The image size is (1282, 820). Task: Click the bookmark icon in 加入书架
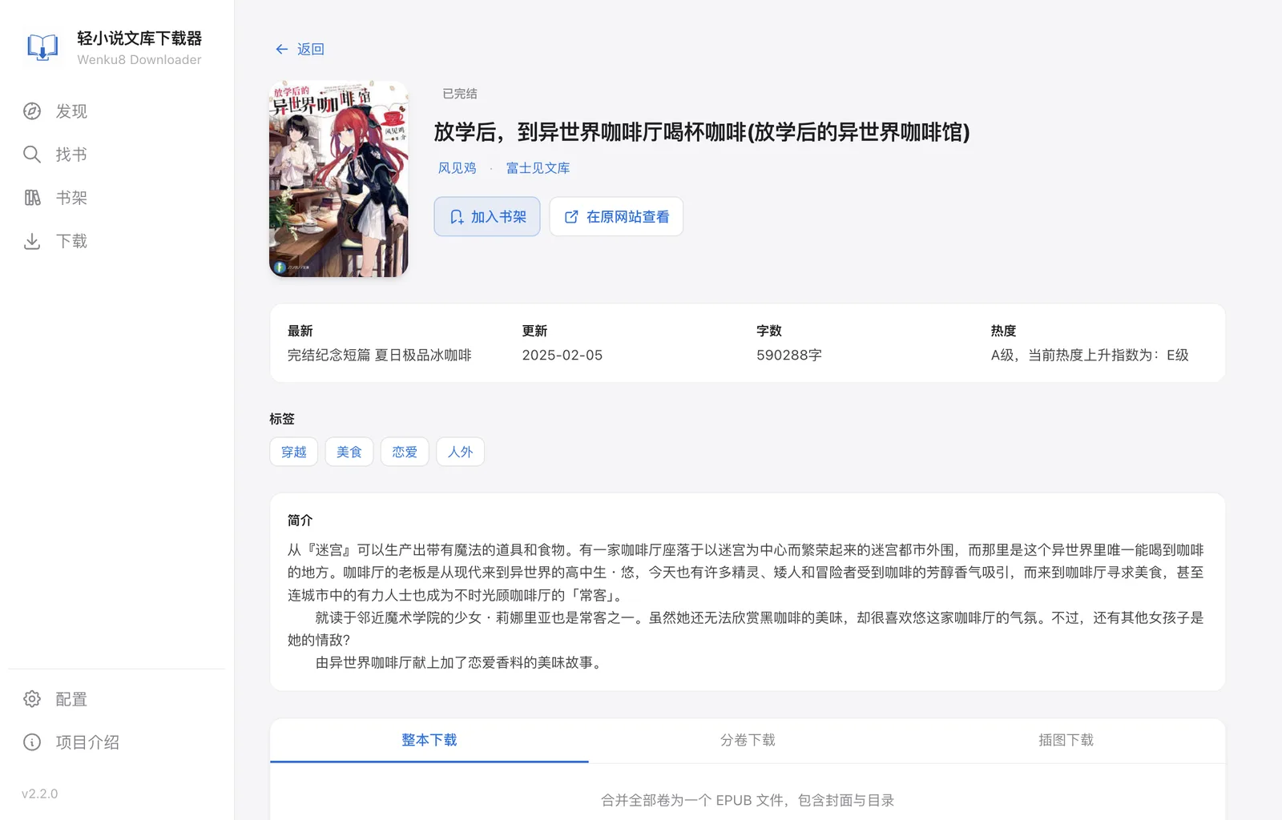[457, 217]
